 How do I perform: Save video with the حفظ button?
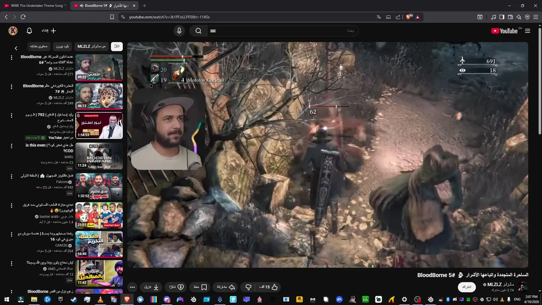[200, 287]
